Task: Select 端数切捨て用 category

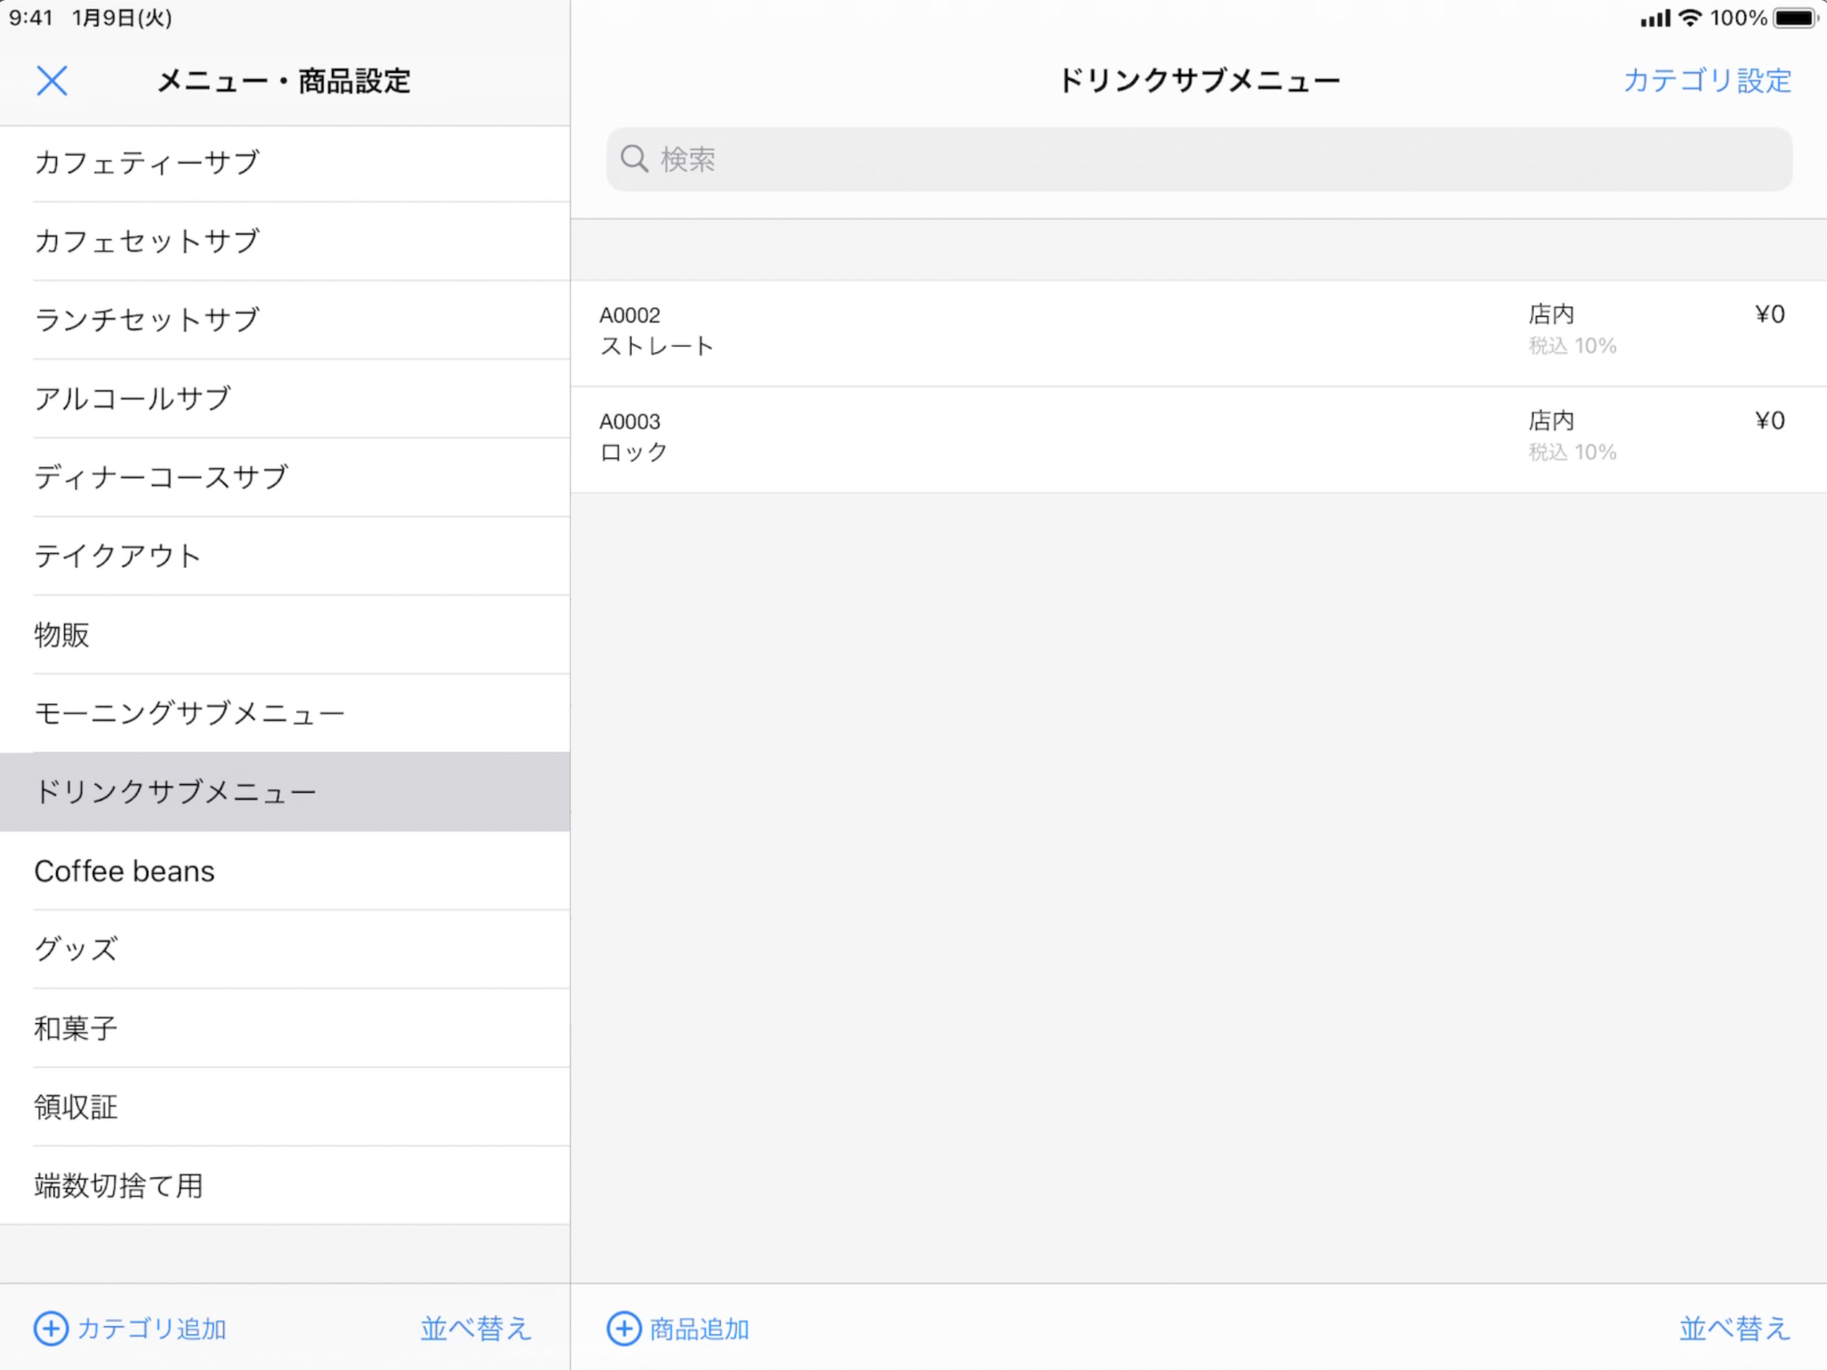Action: click(x=285, y=1185)
